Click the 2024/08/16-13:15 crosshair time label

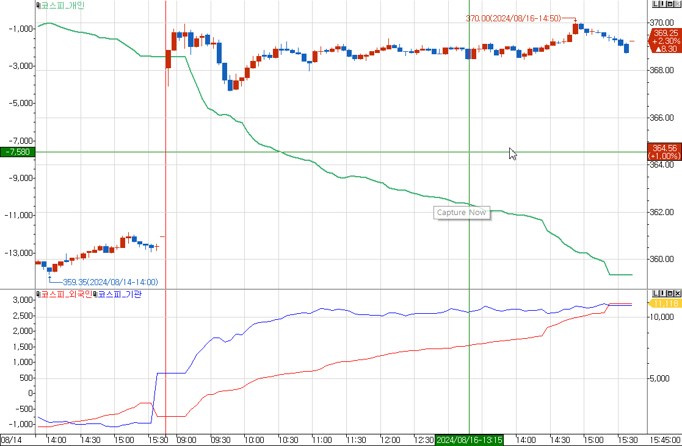click(x=469, y=439)
